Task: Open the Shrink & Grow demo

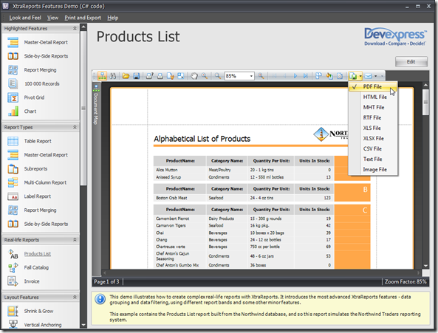Action: click(30, 311)
